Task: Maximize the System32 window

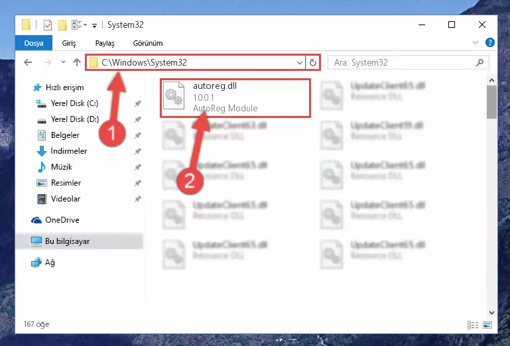Action: point(452,25)
